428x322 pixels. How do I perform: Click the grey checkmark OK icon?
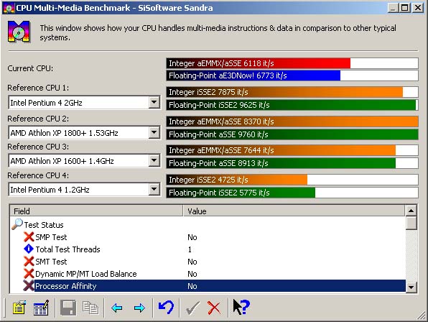point(192,308)
